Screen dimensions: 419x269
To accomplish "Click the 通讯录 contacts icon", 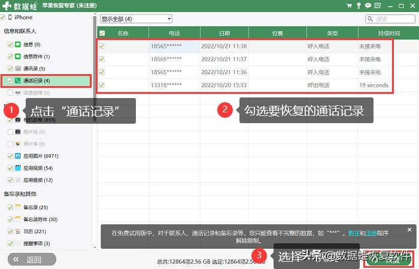I will point(18,69).
